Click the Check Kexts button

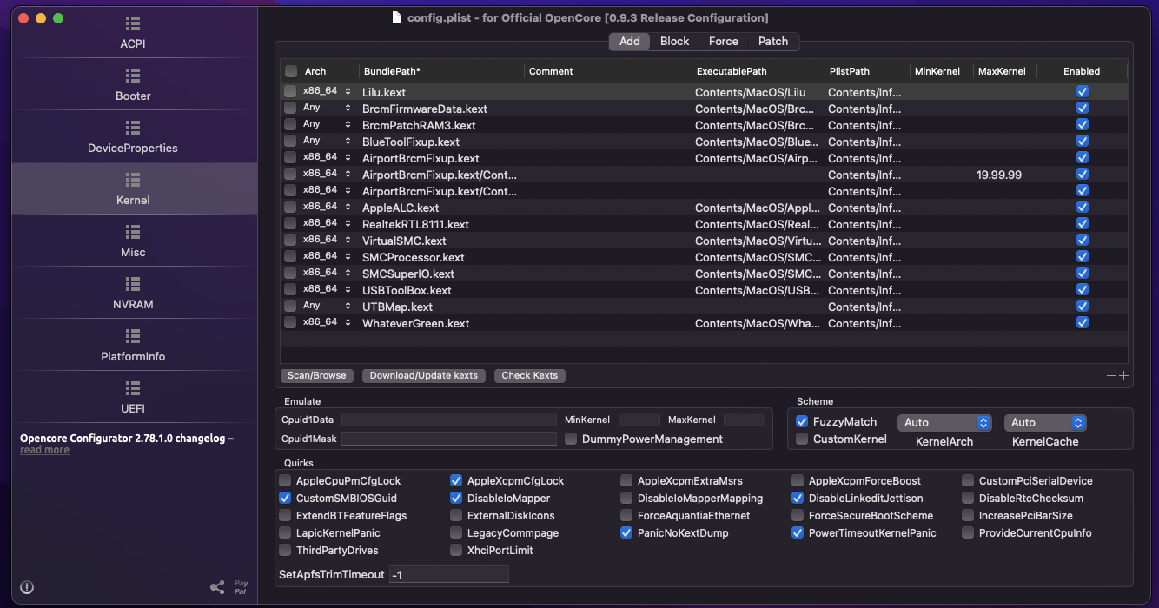point(529,376)
